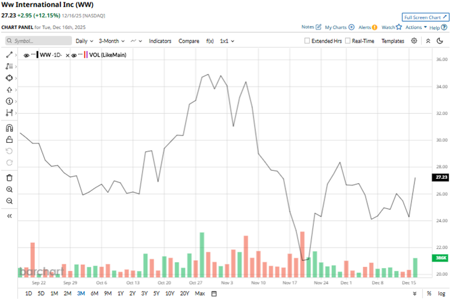Select the 6M time range
453x300 pixels.
tap(95, 293)
